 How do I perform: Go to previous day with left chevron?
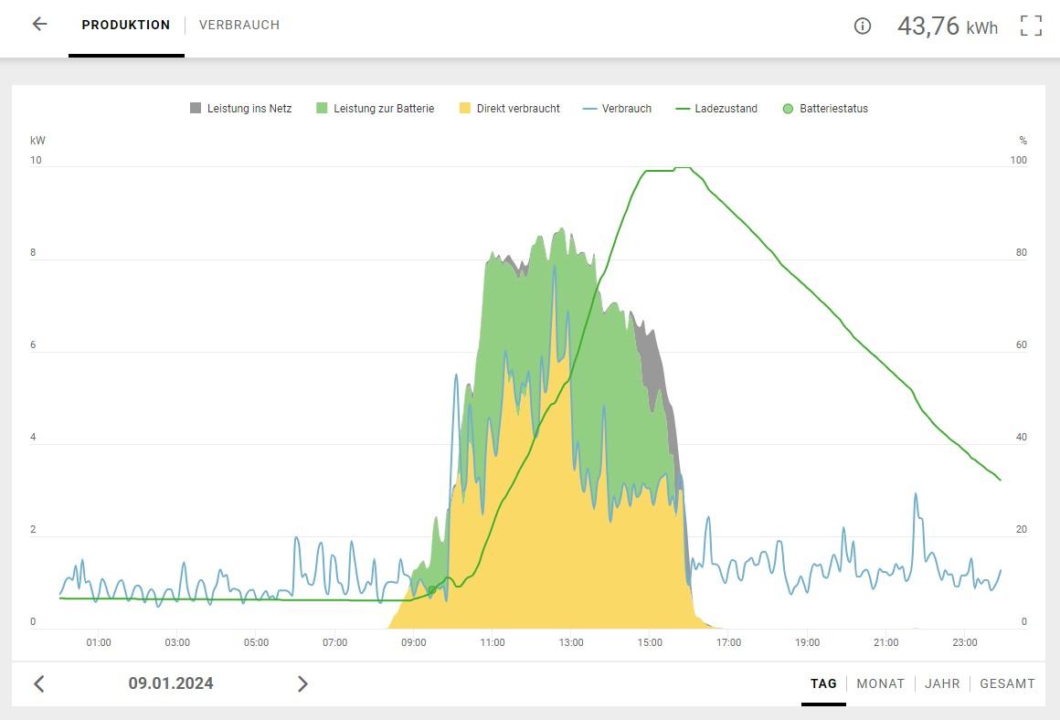click(39, 683)
